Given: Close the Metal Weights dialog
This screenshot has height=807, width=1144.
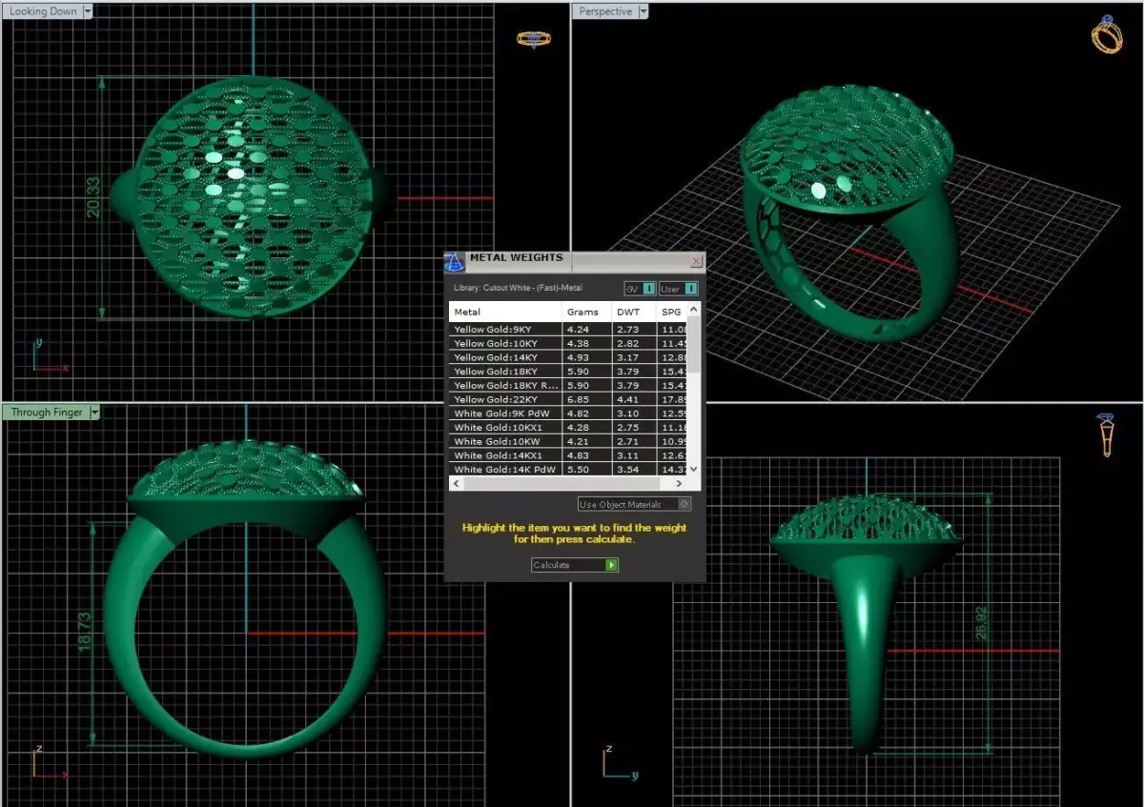Looking at the screenshot, I should pos(697,260).
